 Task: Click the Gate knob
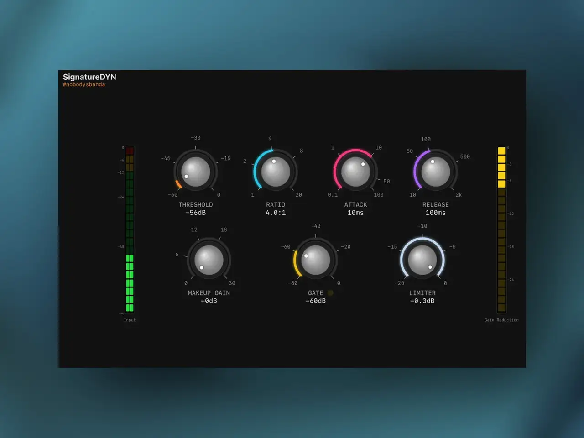316,260
